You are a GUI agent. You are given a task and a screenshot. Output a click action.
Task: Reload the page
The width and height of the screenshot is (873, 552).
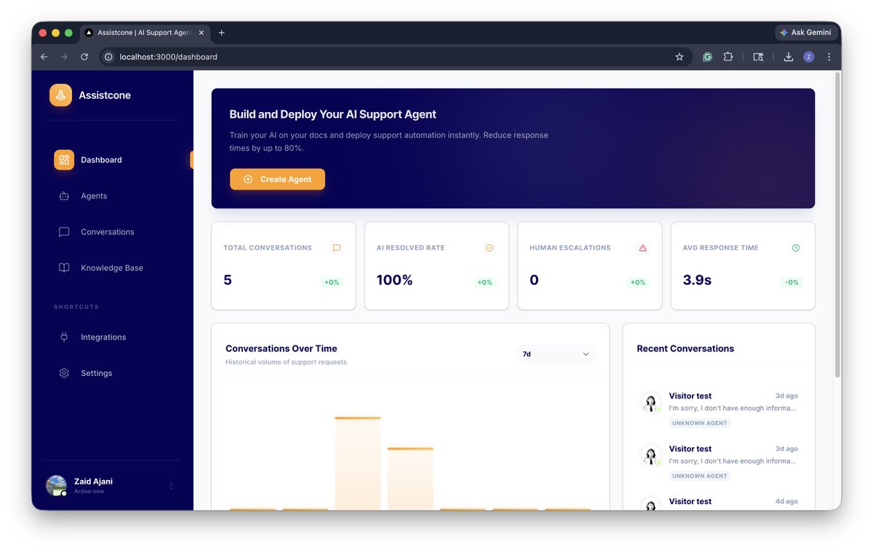[84, 57]
